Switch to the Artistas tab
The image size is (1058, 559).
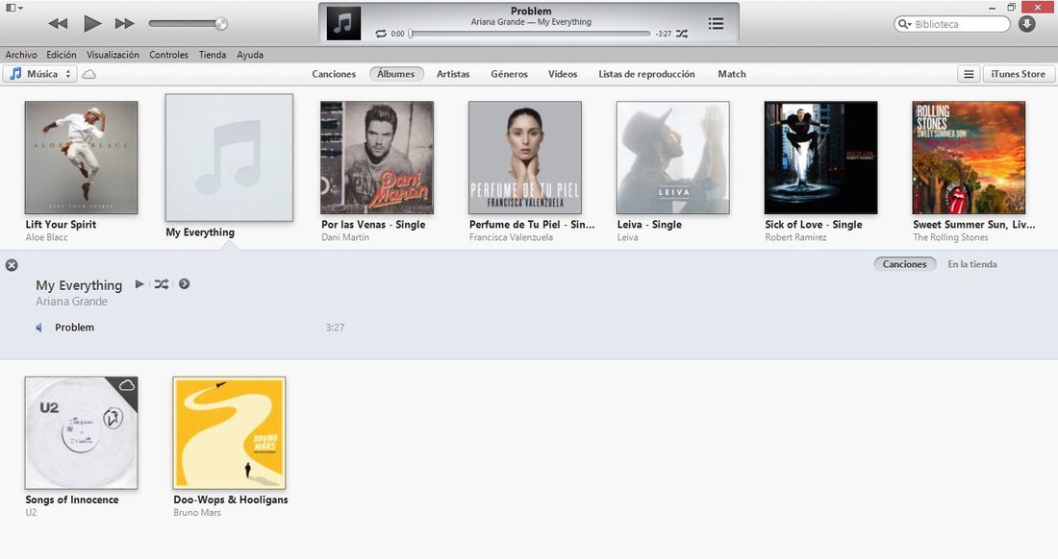(x=453, y=74)
